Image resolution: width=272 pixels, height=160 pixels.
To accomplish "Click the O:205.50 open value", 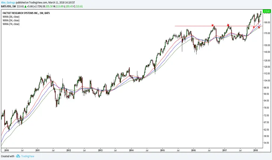I will 48,6.
